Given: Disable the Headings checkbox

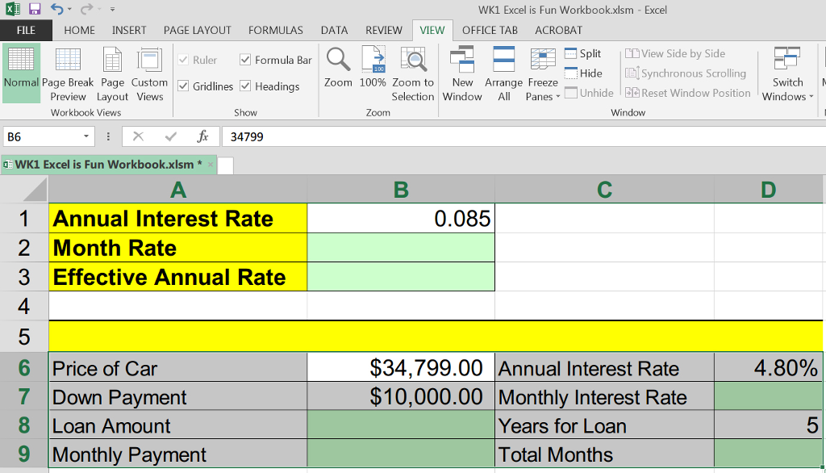Looking at the screenshot, I should [245, 86].
